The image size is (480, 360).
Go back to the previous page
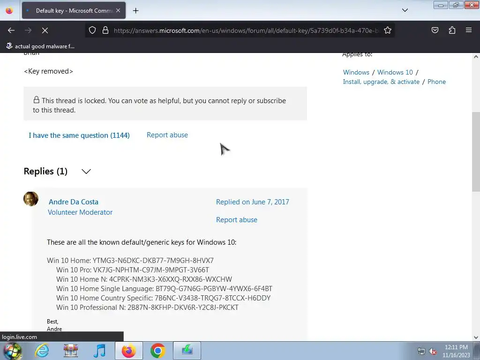click(x=11, y=30)
